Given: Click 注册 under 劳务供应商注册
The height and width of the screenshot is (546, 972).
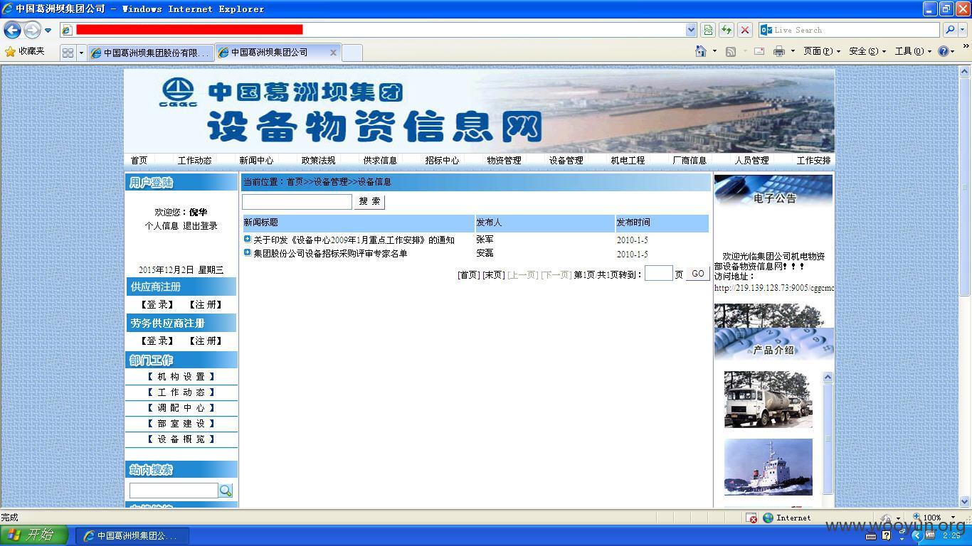Looking at the screenshot, I should click(x=206, y=341).
